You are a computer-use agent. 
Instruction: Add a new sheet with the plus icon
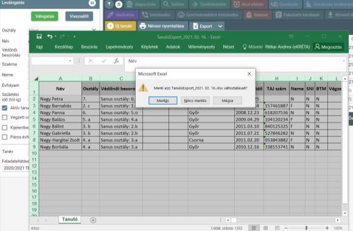click(x=93, y=220)
